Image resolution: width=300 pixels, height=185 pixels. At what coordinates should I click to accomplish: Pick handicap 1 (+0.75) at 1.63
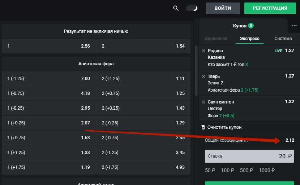point(49,138)
